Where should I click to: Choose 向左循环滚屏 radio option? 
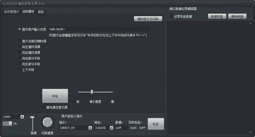click(19, 47)
